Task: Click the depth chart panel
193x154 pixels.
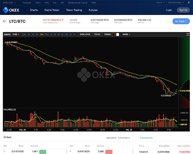Action: click(184, 72)
